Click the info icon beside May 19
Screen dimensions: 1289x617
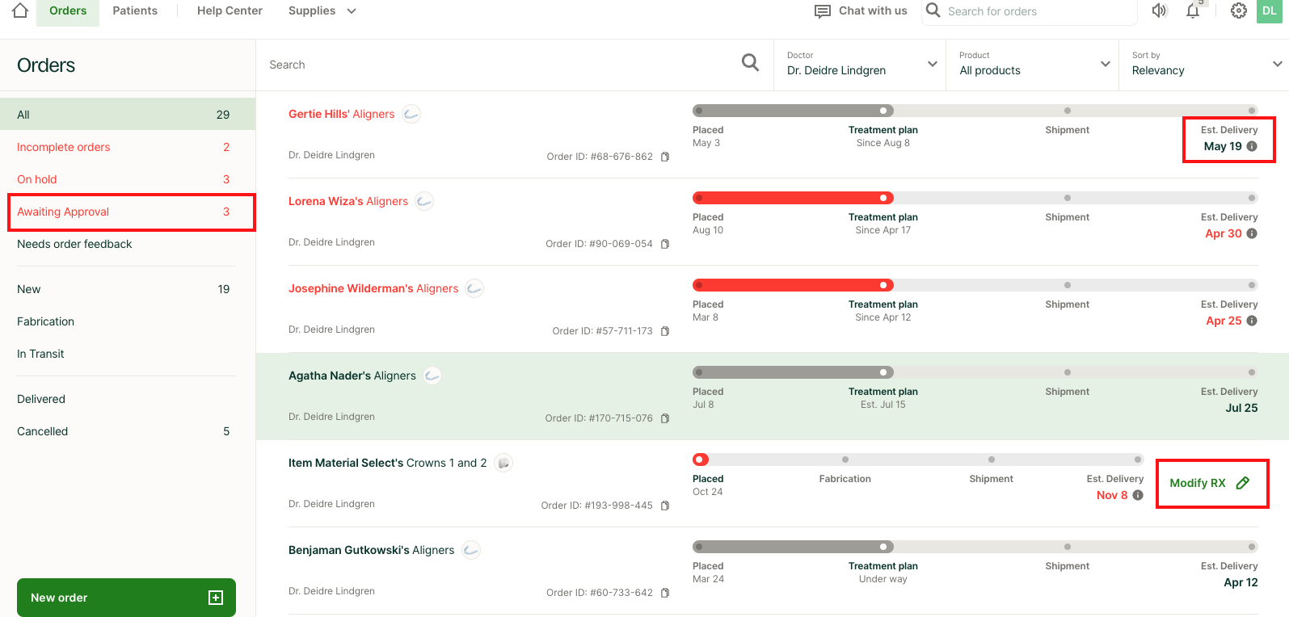click(x=1252, y=146)
